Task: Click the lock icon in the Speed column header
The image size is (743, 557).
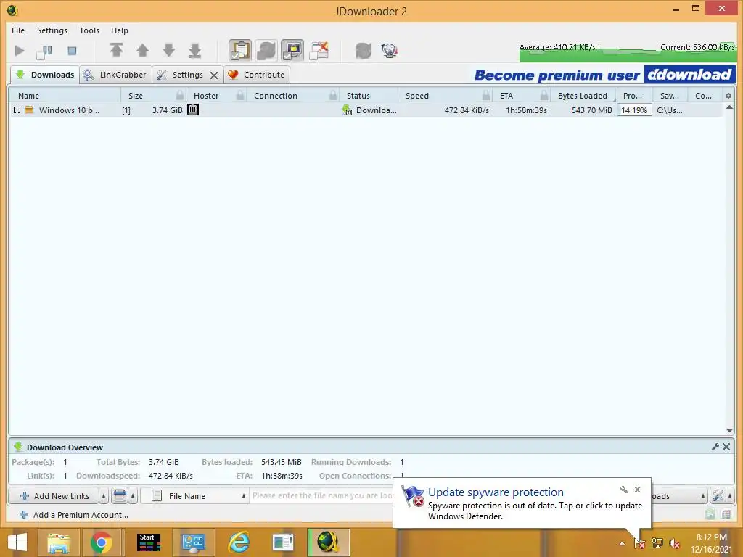Action: [486, 95]
